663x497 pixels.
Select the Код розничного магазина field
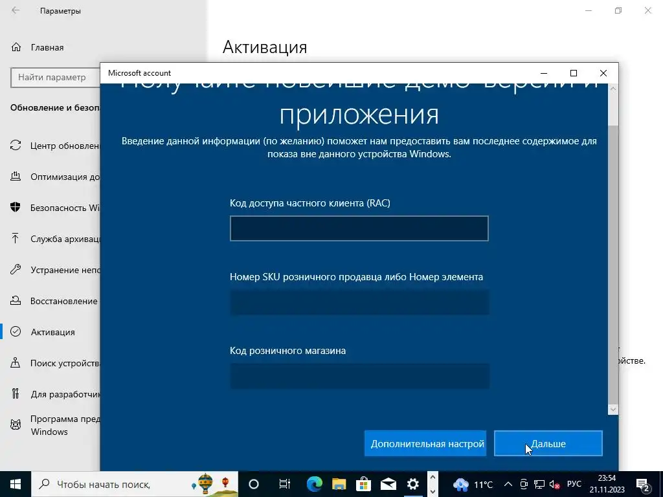[x=359, y=376]
